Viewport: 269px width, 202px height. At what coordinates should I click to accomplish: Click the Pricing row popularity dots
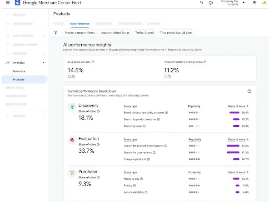point(194,185)
